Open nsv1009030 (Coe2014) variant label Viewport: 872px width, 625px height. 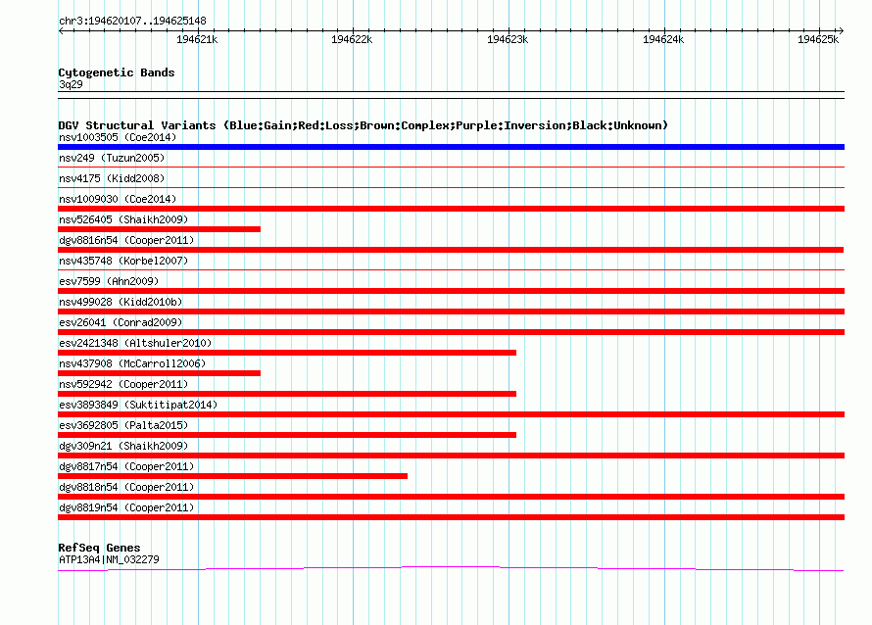pyautogui.click(x=118, y=199)
